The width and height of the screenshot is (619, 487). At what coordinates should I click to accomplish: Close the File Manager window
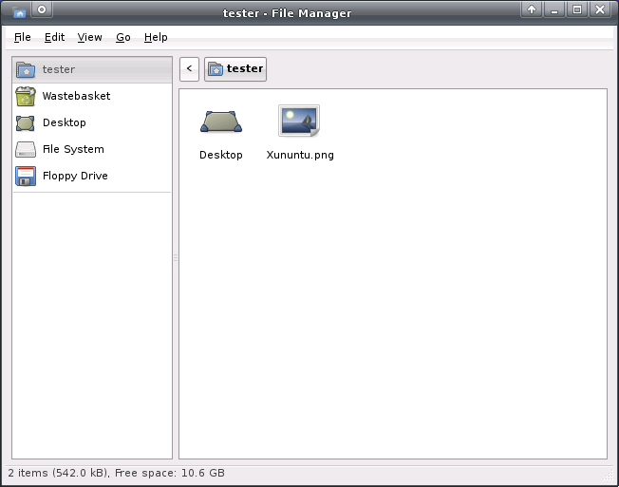coord(600,9)
